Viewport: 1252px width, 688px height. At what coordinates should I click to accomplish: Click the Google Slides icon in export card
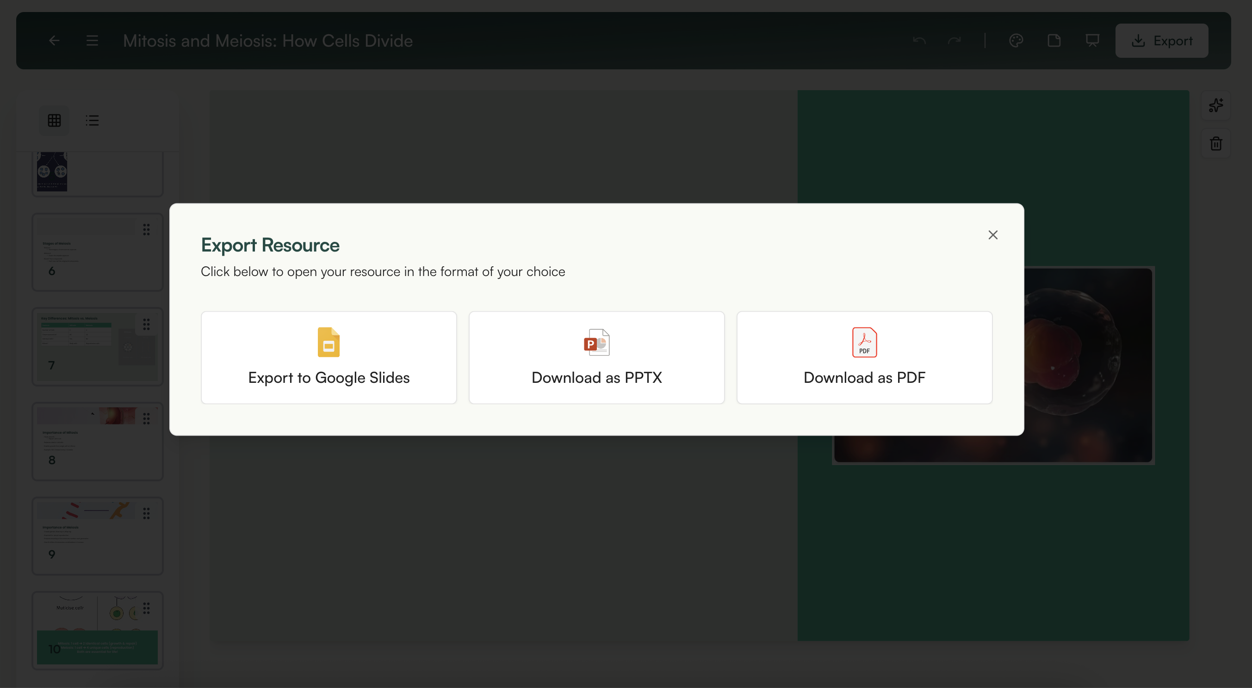coord(328,342)
